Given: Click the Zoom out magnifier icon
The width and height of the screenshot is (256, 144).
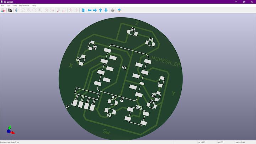Looking at the screenshot, I should click(x=34, y=10).
